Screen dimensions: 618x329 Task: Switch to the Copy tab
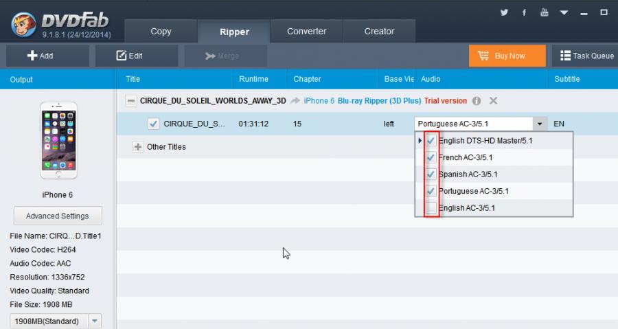pyautogui.click(x=161, y=31)
